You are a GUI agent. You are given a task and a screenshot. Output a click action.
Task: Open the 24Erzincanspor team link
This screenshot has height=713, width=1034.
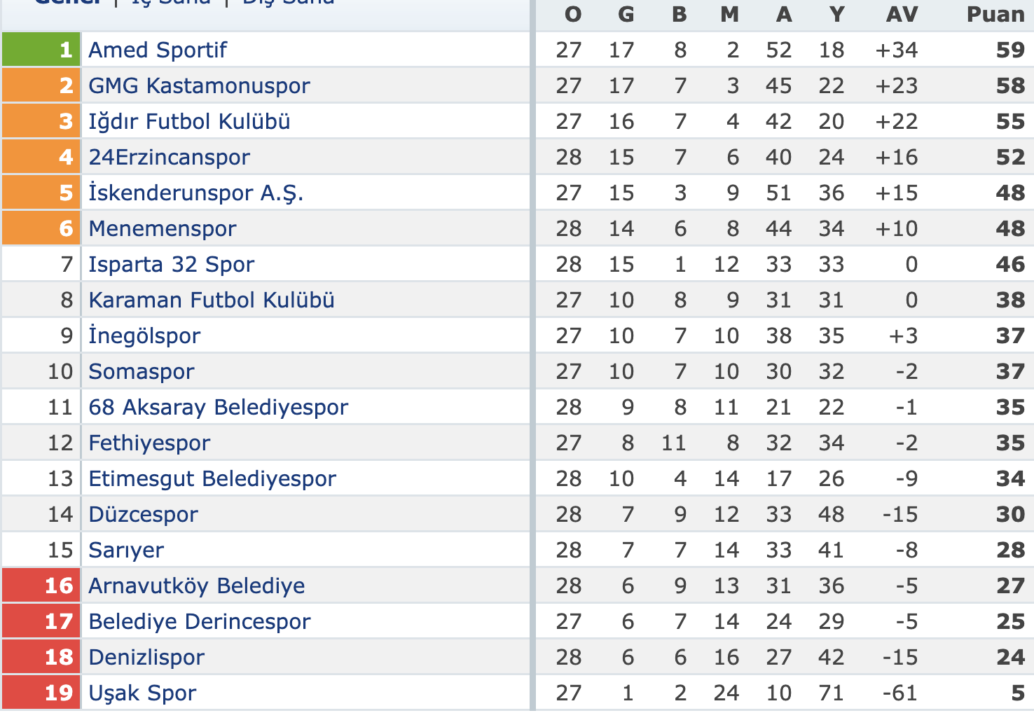click(x=169, y=157)
